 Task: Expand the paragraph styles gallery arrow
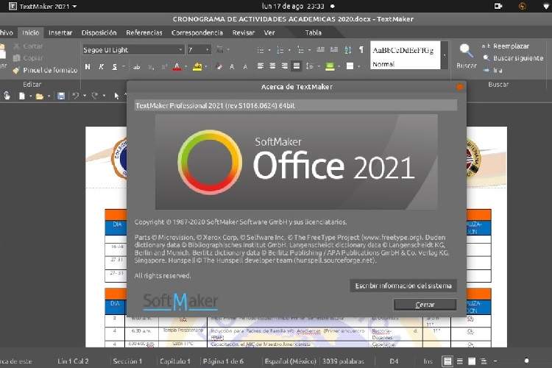pos(445,55)
